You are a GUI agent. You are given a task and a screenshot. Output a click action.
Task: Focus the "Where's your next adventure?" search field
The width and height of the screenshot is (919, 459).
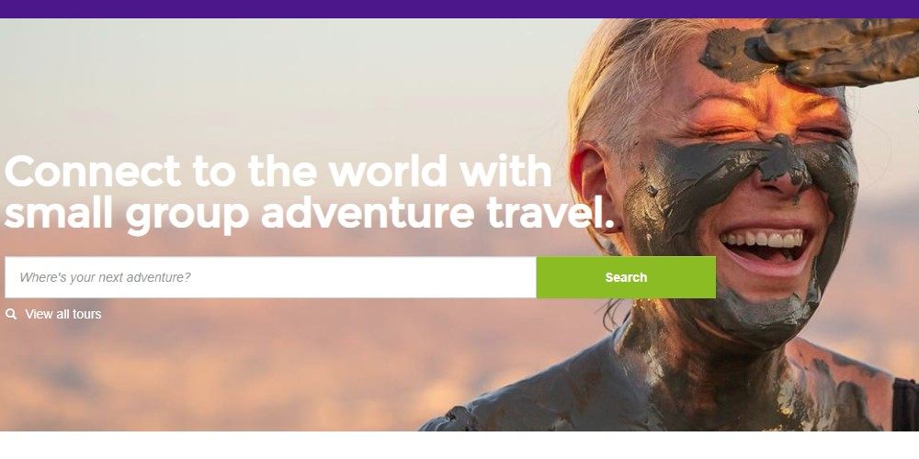pyautogui.click(x=270, y=277)
